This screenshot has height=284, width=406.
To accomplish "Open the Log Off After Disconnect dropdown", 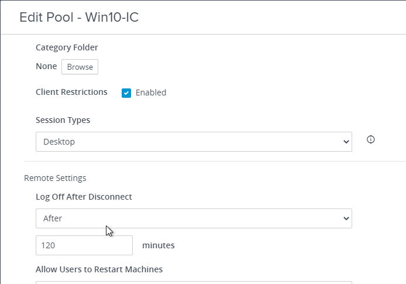I will [x=194, y=218].
